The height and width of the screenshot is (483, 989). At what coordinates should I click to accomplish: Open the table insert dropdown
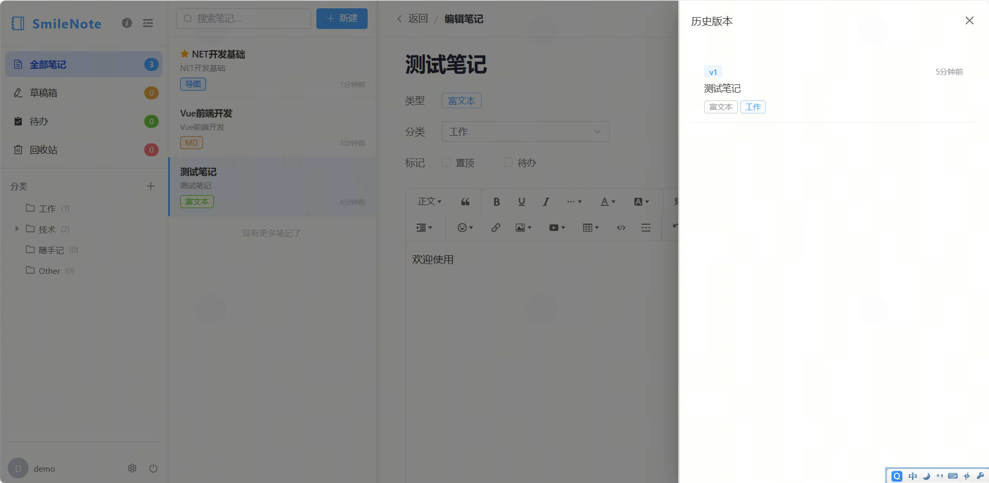point(590,227)
